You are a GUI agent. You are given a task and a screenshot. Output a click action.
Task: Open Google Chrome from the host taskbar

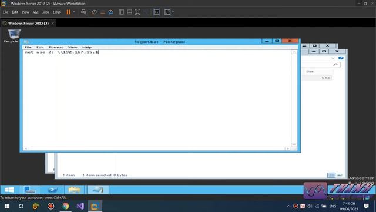click(x=65, y=206)
